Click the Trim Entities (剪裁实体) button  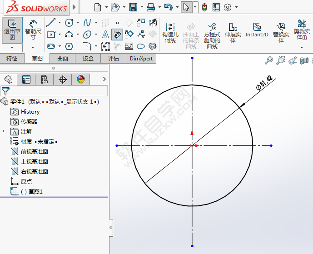click(x=301, y=30)
